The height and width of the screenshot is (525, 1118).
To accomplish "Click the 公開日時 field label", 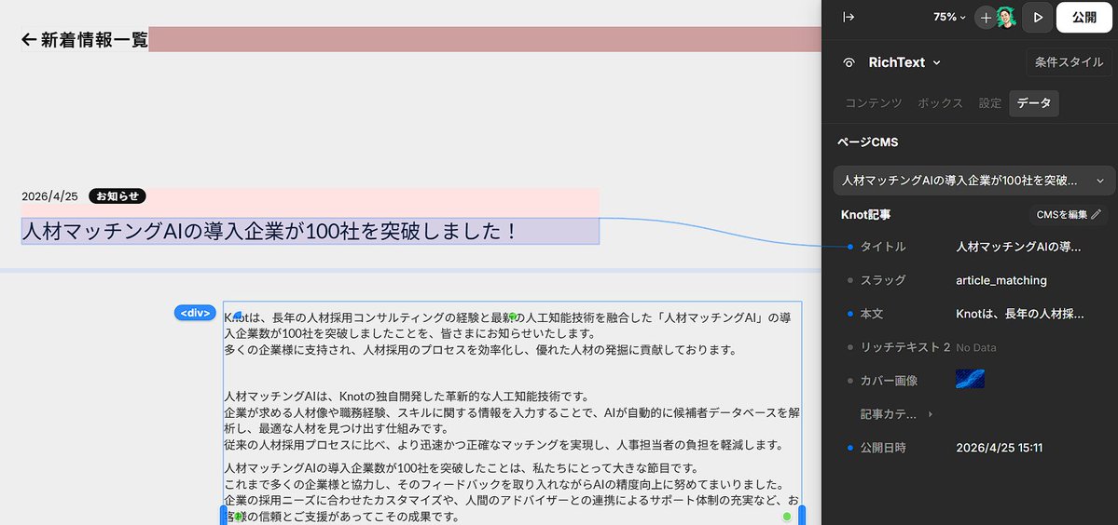I will coord(883,448).
